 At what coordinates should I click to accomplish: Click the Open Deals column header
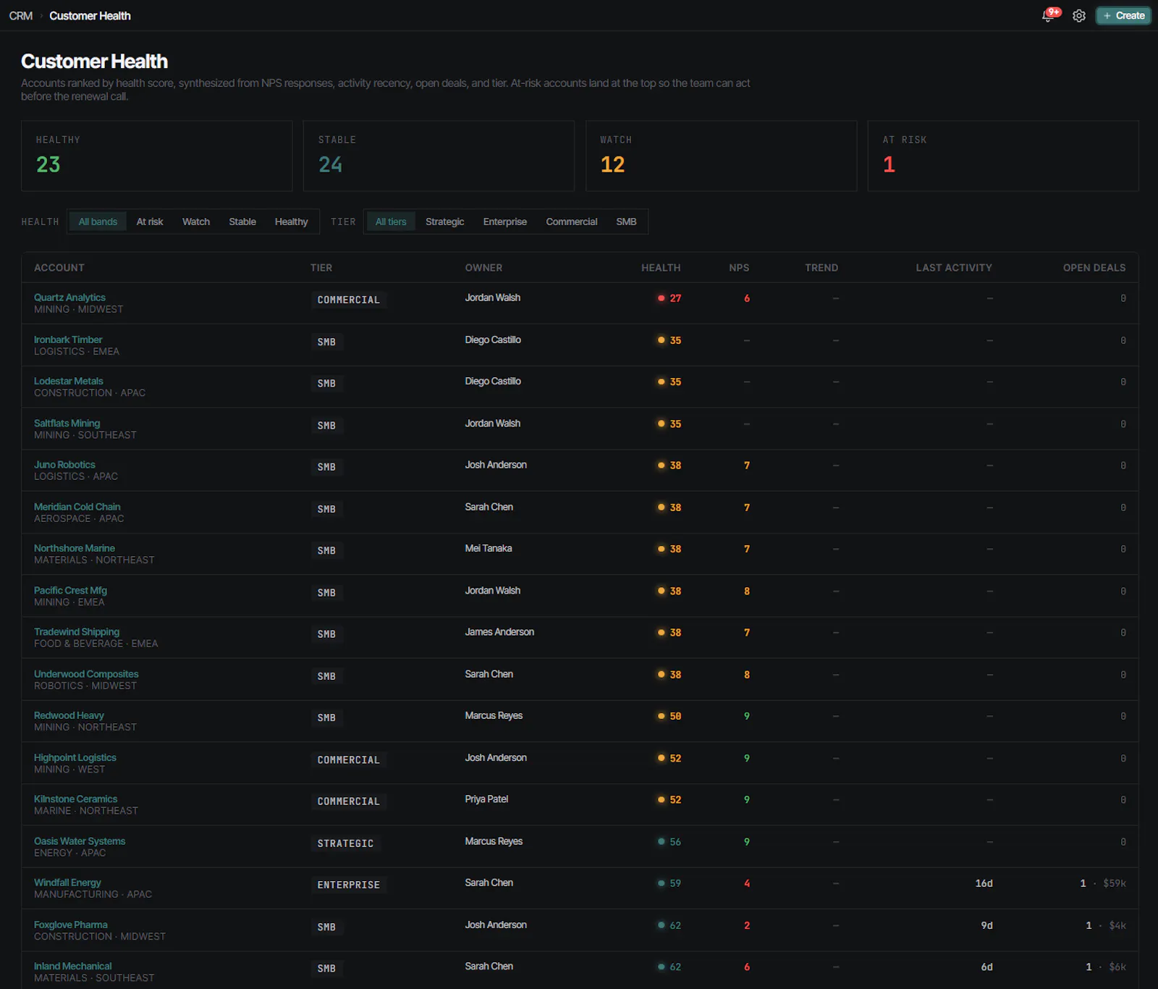[x=1094, y=268]
